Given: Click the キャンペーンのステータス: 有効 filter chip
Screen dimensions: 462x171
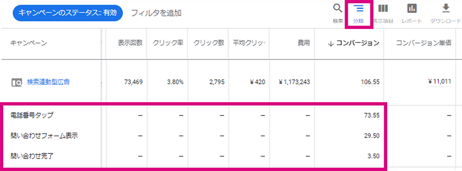Looking at the screenshot, I should click(67, 13).
